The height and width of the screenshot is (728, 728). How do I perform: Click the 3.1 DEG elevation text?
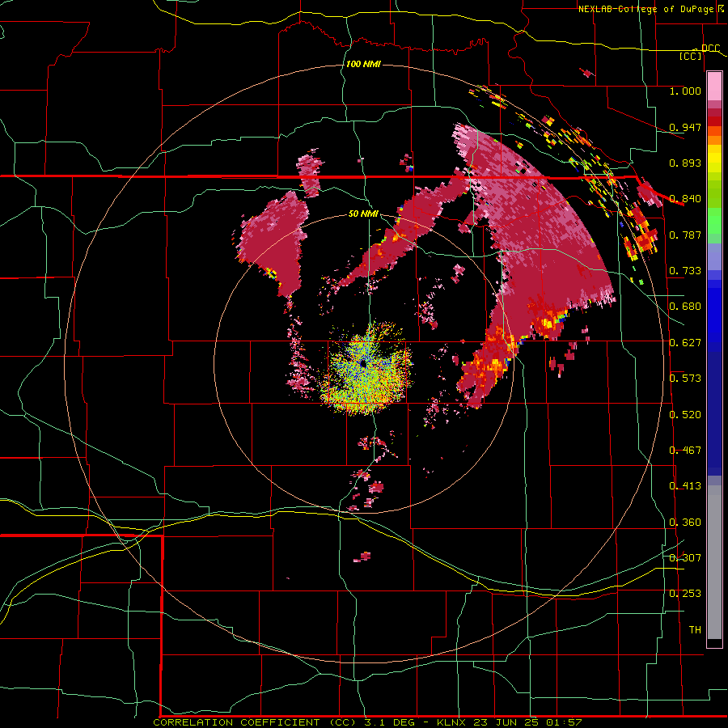388,722
